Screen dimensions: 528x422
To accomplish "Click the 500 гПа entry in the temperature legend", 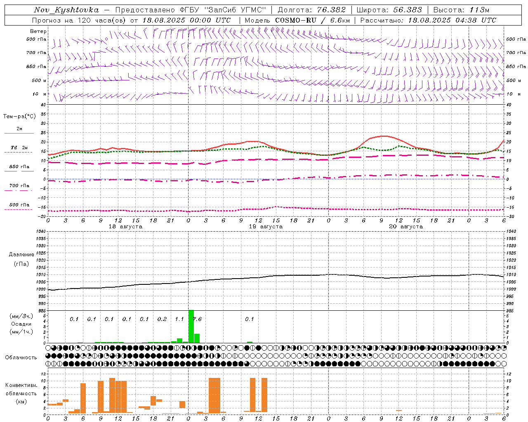I will point(19,205).
